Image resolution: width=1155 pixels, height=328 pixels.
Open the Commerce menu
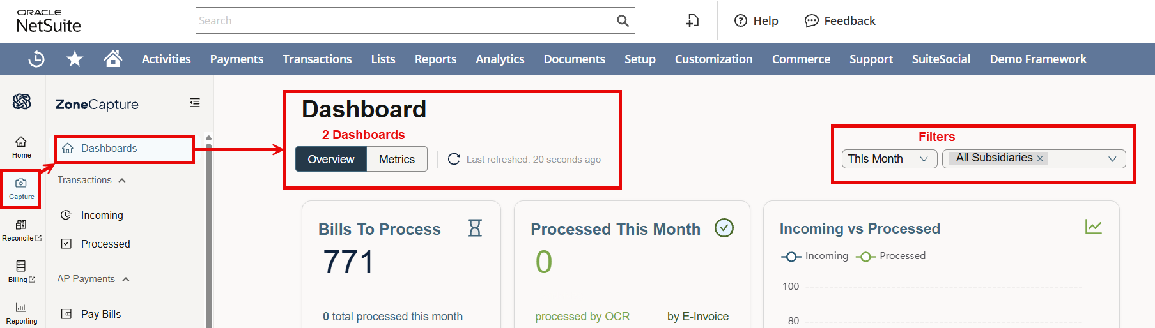[x=801, y=59]
